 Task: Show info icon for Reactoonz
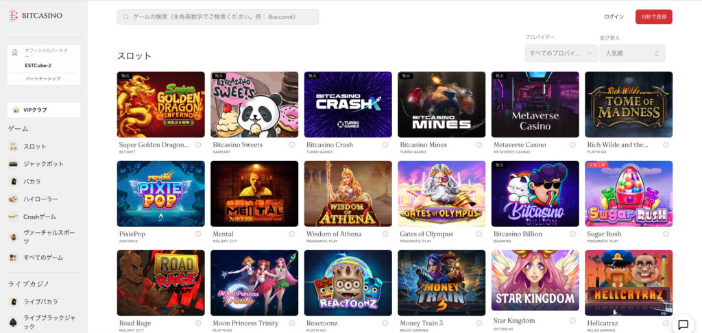(385, 323)
